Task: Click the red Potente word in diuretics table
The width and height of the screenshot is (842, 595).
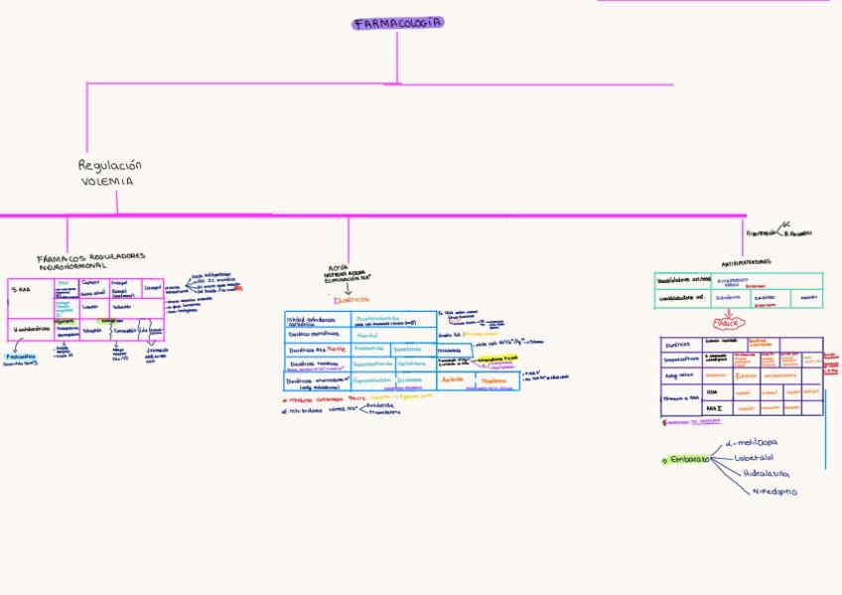Action: (337, 350)
